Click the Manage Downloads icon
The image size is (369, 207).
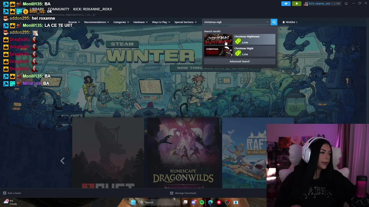[172, 193]
